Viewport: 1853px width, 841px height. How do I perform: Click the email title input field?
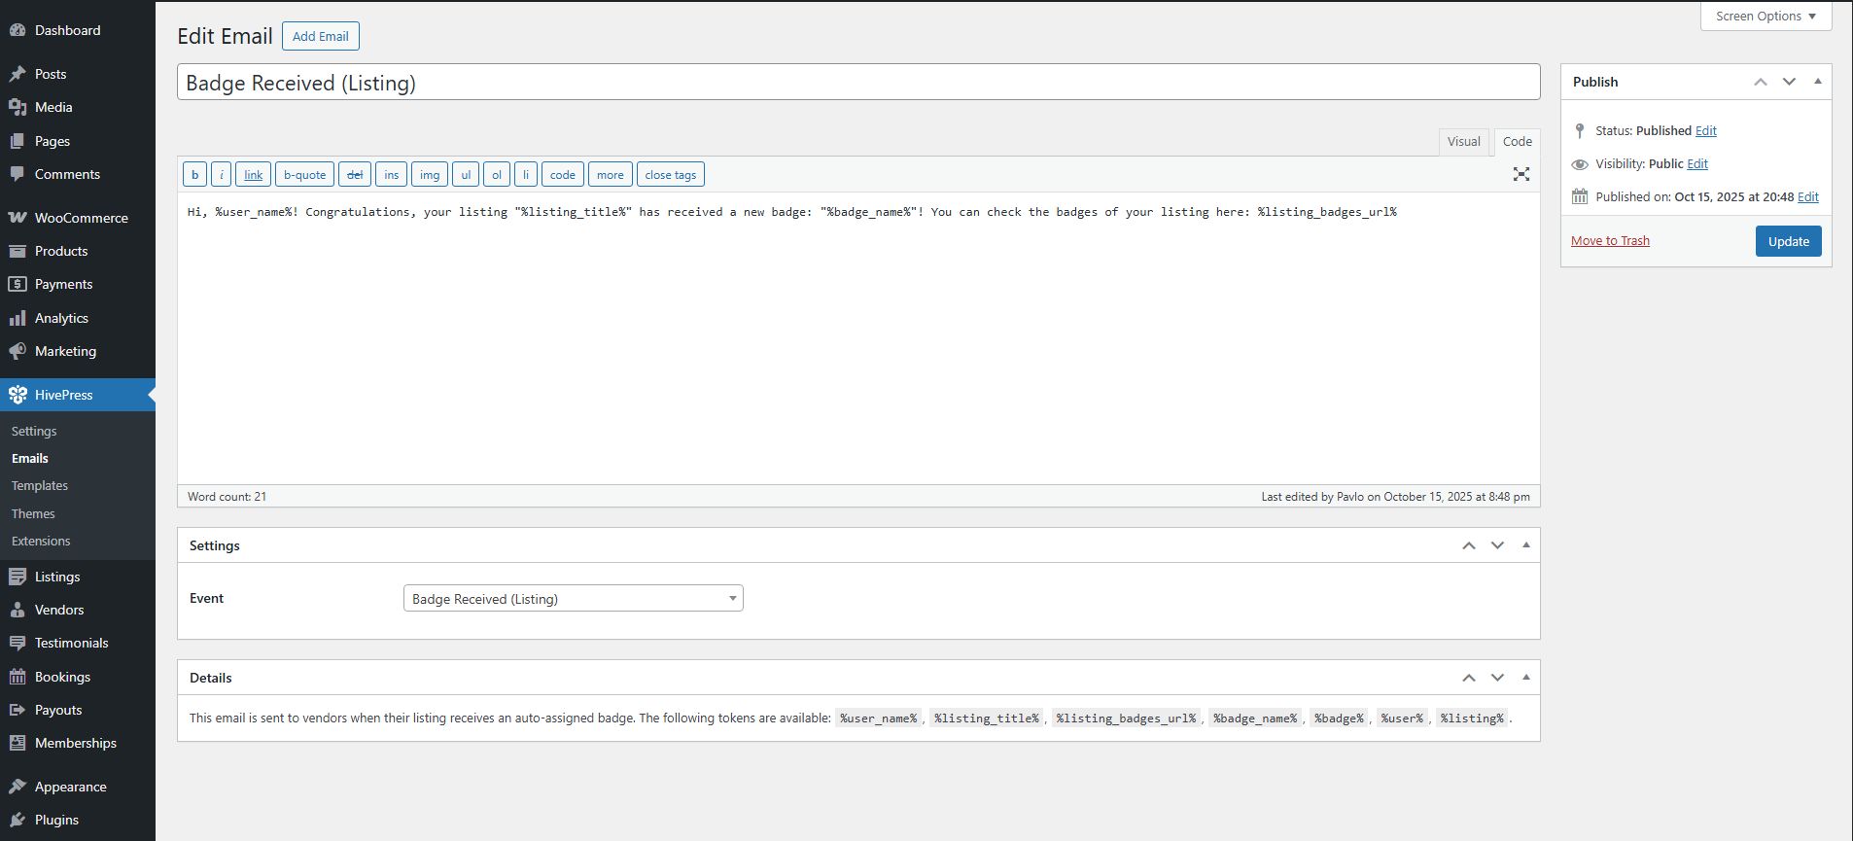pyautogui.click(x=858, y=82)
